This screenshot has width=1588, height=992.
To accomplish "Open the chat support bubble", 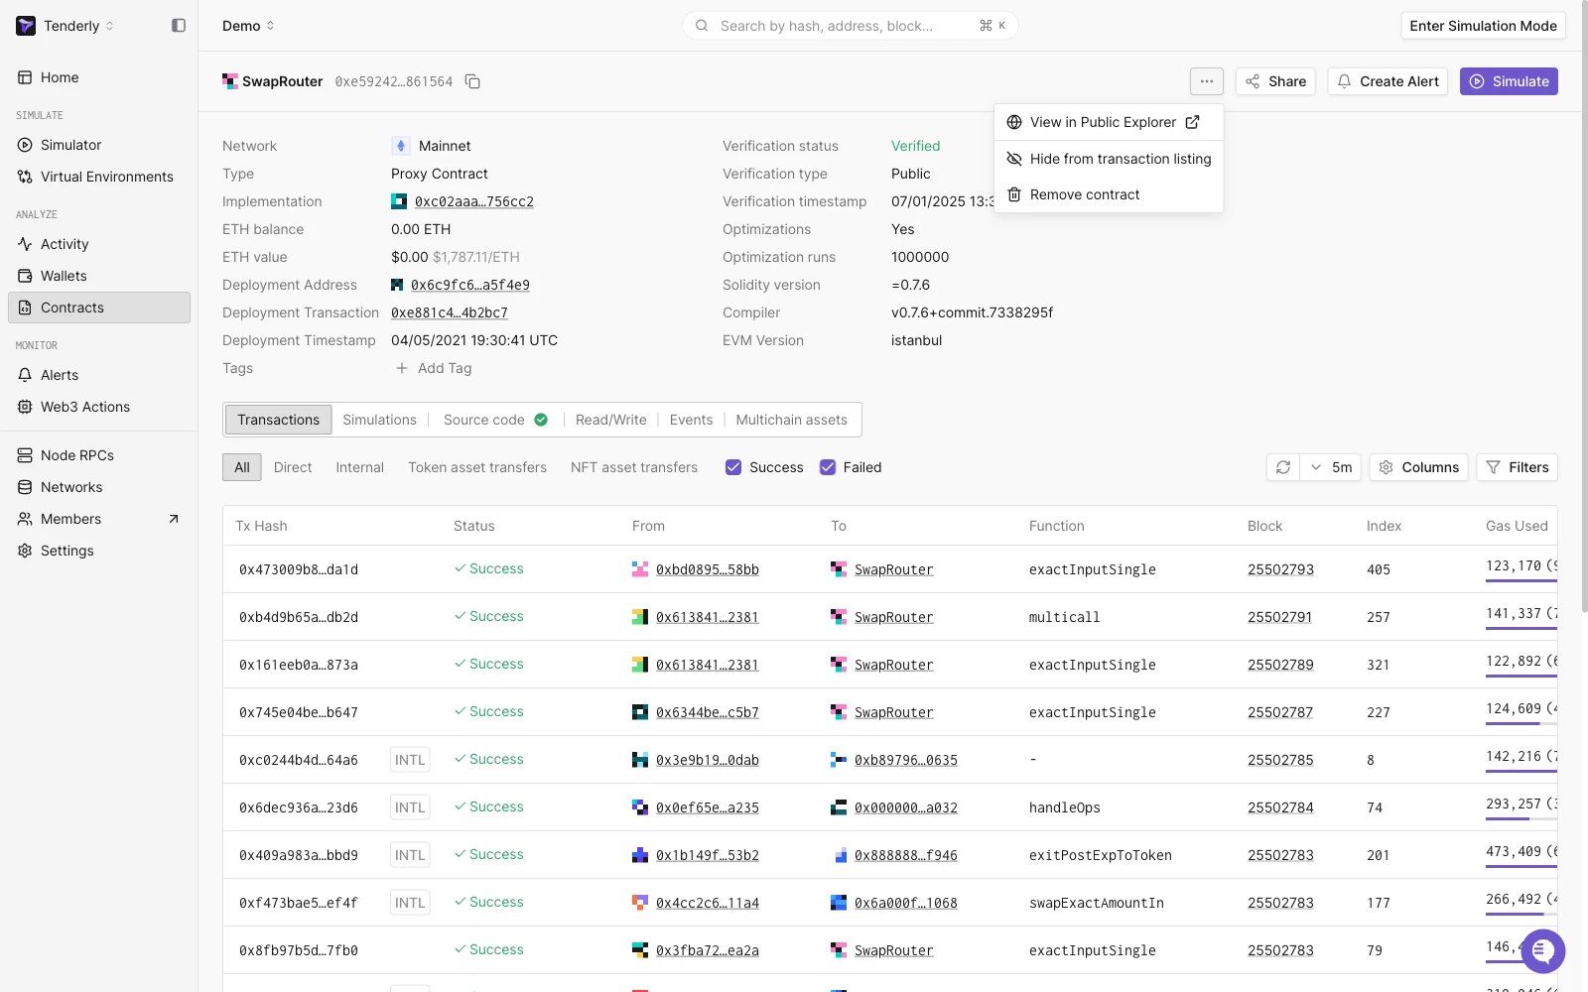I will pyautogui.click(x=1541, y=951).
